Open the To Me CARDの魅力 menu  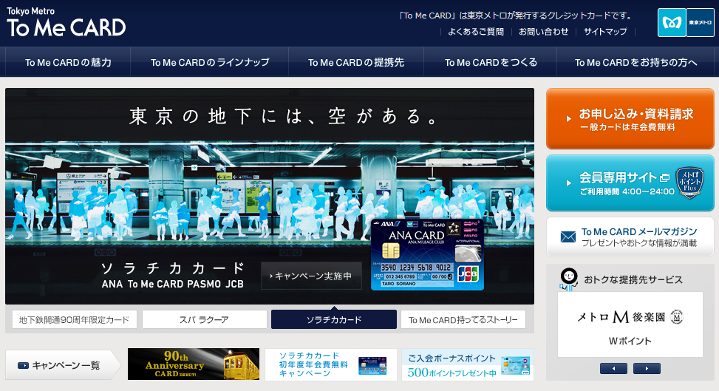(x=68, y=62)
